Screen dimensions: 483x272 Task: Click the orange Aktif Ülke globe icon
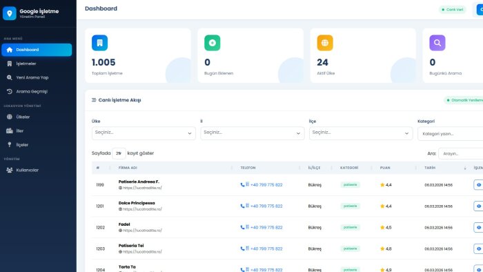[325, 43]
